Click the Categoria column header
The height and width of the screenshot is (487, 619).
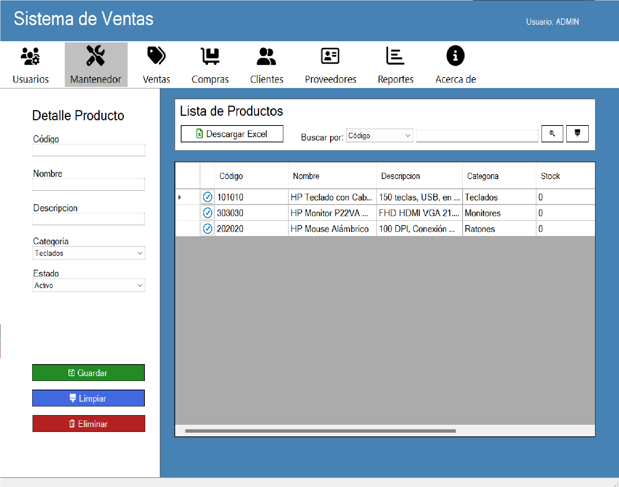(x=499, y=176)
